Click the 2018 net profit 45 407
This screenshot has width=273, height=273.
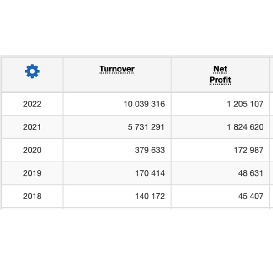tap(250, 197)
